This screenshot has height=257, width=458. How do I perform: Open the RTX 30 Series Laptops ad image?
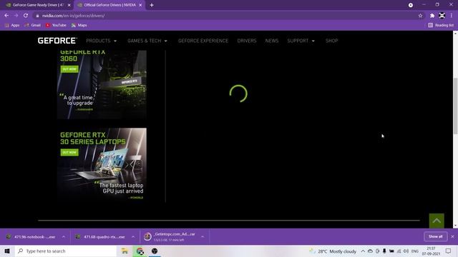(x=102, y=165)
